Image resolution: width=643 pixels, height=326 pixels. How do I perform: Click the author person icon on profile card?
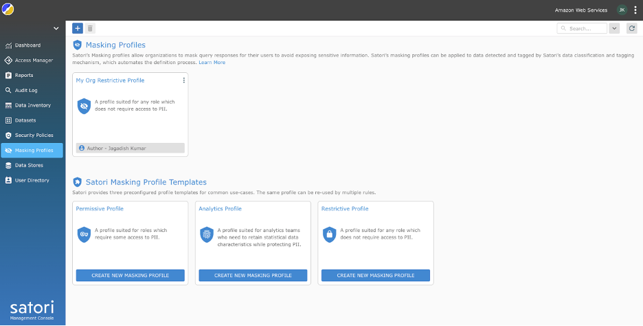pyautogui.click(x=82, y=149)
